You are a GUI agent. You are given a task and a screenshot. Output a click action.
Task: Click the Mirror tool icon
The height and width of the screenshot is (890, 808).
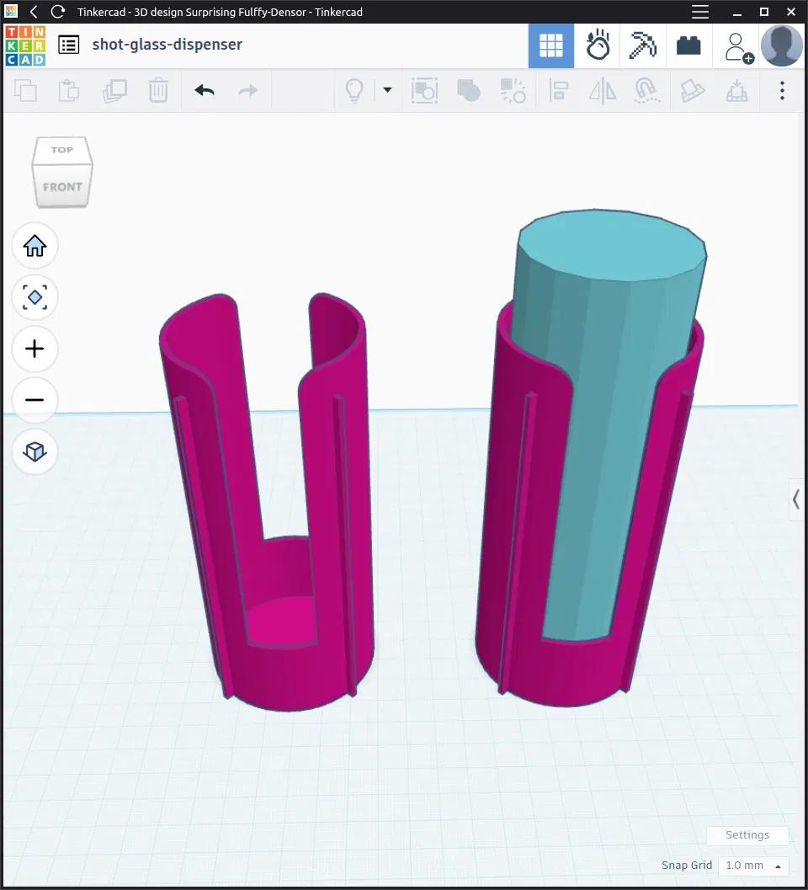tap(603, 91)
